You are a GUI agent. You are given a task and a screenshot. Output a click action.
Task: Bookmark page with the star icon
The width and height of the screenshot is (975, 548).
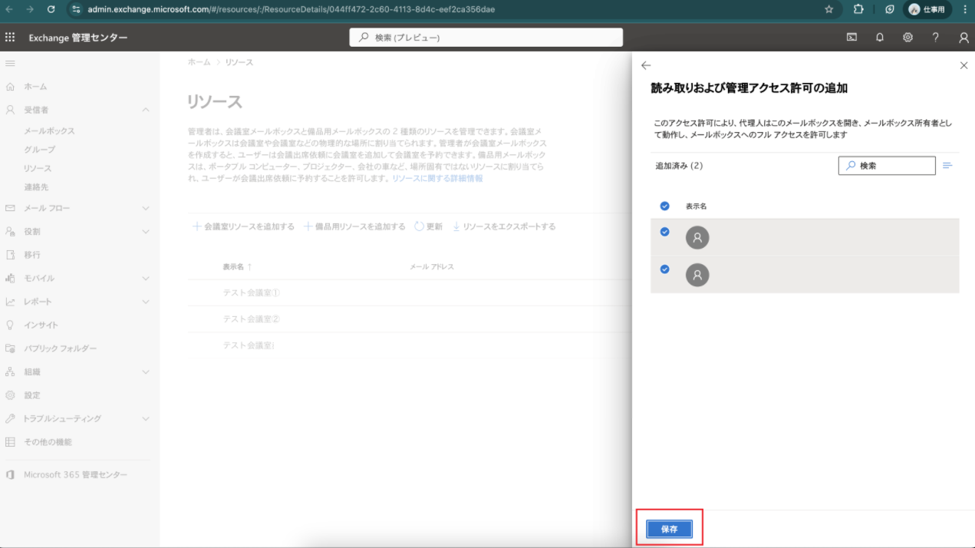pos(828,9)
